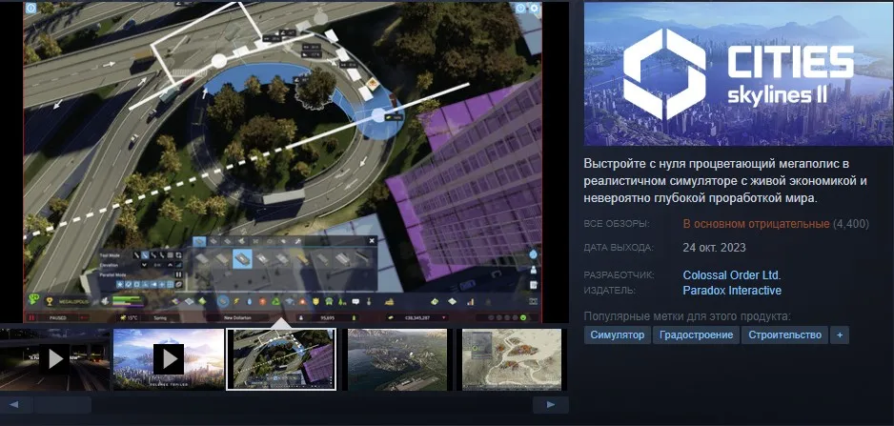Click the plus button to add tags
894x426 pixels.
point(840,335)
